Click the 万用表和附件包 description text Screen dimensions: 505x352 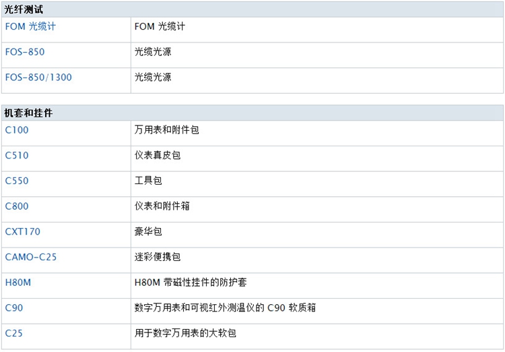pyautogui.click(x=166, y=130)
